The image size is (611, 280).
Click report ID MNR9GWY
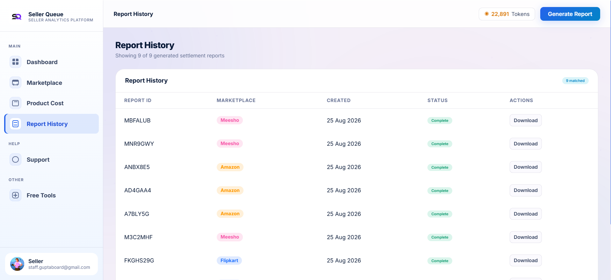point(139,144)
